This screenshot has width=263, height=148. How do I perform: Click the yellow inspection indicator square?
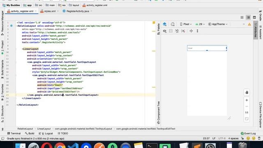(x=154, y=23)
